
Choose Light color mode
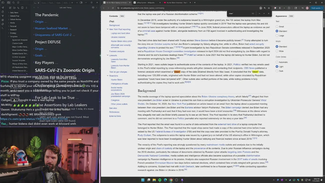tap(277, 67)
